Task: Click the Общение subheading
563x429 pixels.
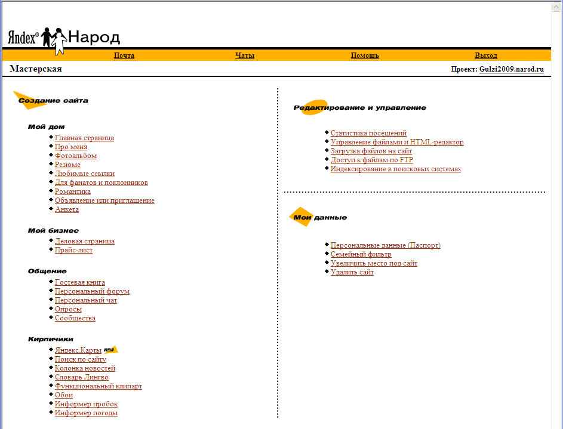Action: coord(47,271)
